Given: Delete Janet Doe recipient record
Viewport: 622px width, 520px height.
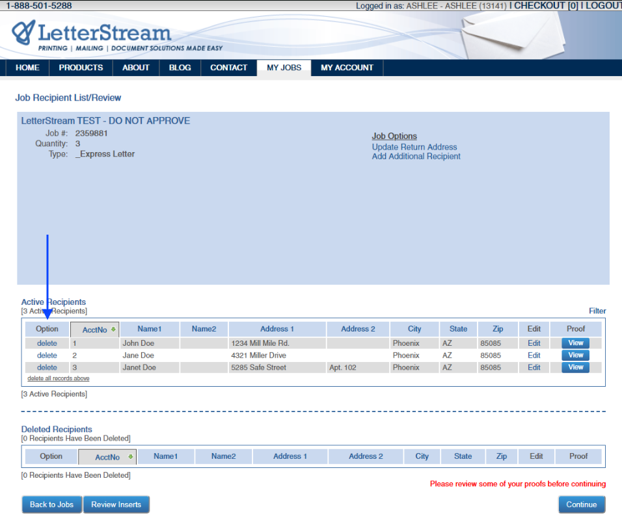Looking at the screenshot, I should click(47, 367).
